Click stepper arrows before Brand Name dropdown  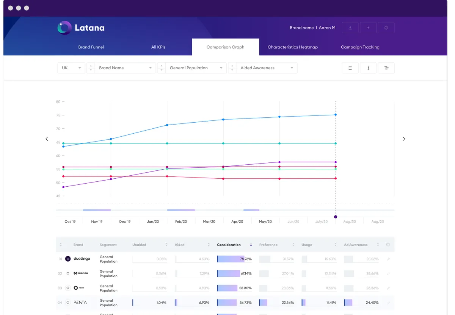[91, 68]
